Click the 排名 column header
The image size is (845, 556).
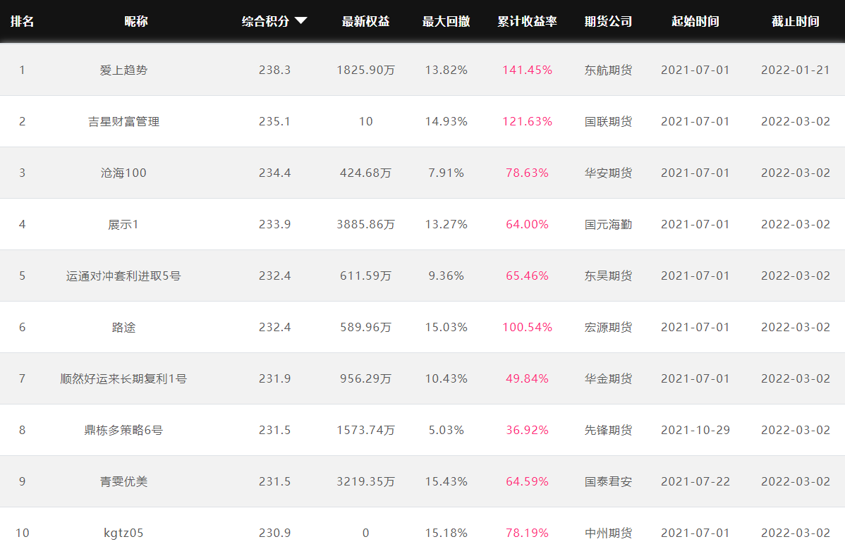click(22, 22)
